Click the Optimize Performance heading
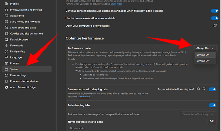Image resolution: width=221 pixels, height=131 pixels. [x=85, y=38]
